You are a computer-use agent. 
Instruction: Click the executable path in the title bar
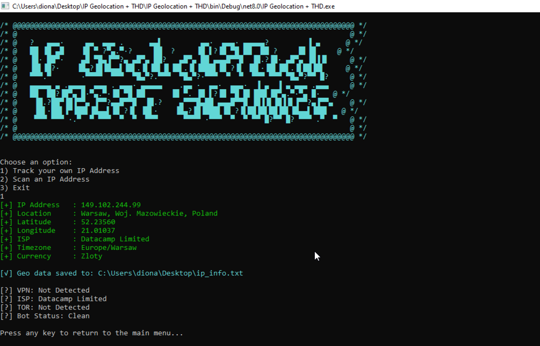point(173,6)
